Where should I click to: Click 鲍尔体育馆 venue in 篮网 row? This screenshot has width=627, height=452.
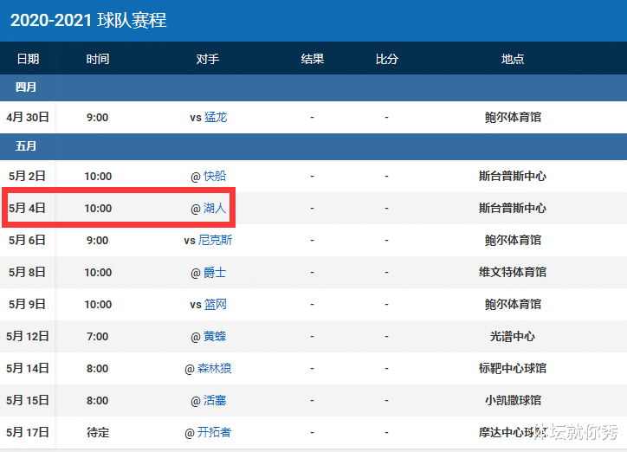point(513,304)
